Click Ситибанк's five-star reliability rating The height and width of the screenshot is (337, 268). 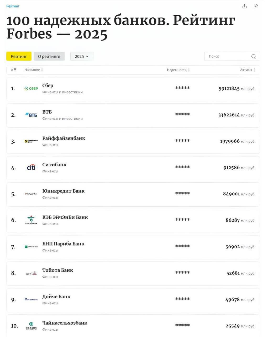pos(182,167)
